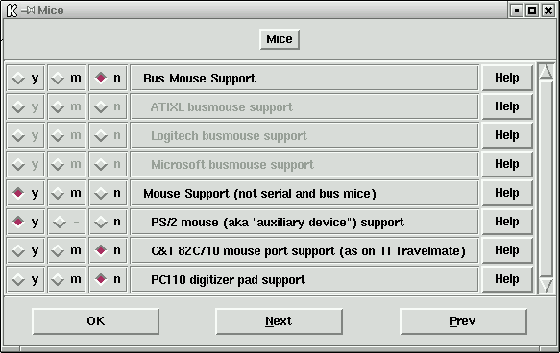Click the Mice header button

[280, 39]
